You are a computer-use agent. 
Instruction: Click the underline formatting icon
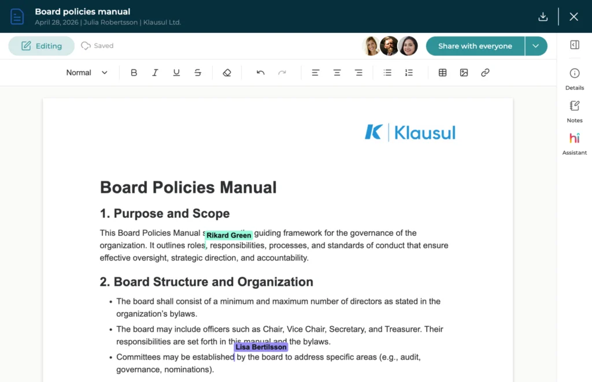point(176,73)
